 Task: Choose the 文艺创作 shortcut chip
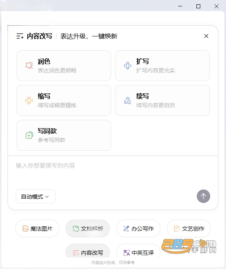click(189, 229)
